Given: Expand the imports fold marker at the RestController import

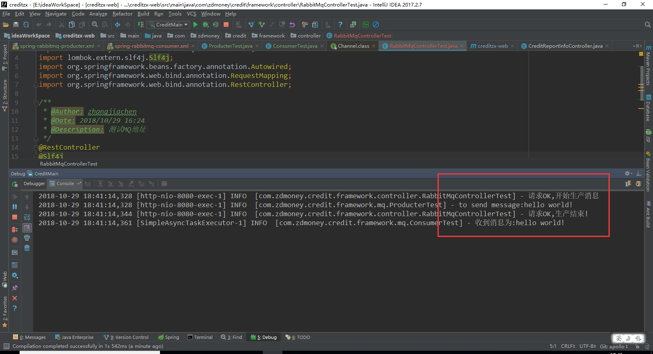Looking at the screenshot, I should pos(36,85).
